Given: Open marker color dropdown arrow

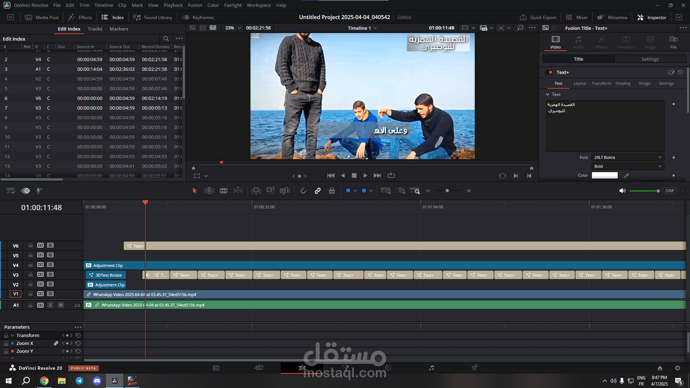Looking at the screenshot, I should pos(371,191).
